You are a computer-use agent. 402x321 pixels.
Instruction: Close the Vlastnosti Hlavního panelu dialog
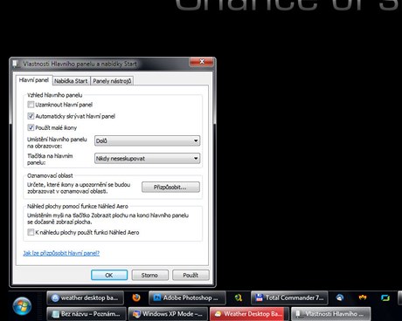coord(202,62)
